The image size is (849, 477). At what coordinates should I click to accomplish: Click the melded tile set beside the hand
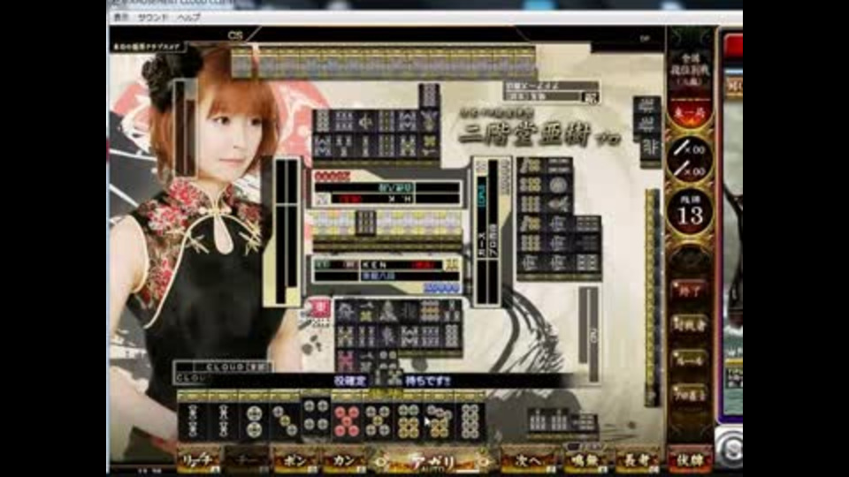[563, 420]
